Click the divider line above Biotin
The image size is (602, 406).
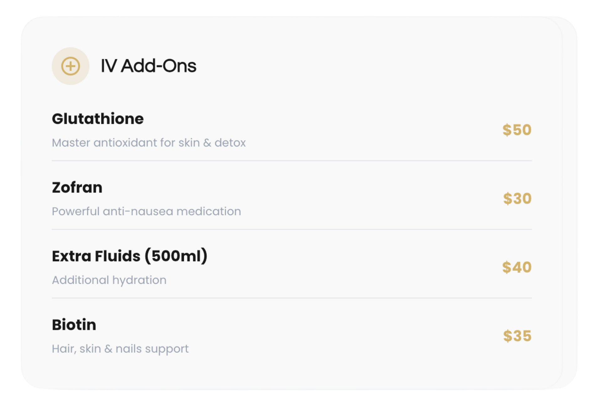pyautogui.click(x=292, y=298)
